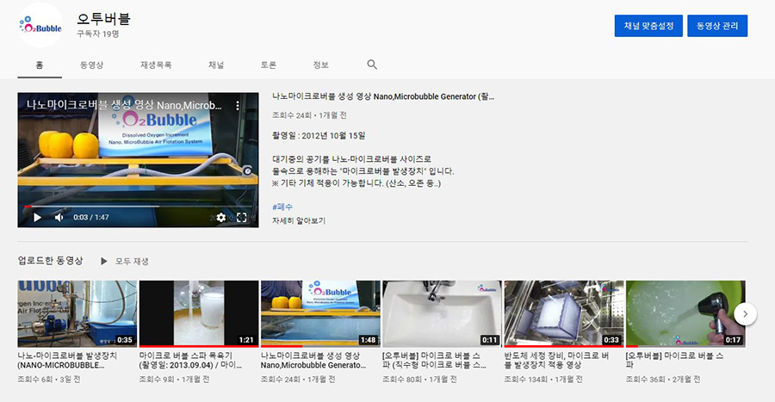775x402 pixels.
Task: Click the 모두 재생 link
Action: 132,261
